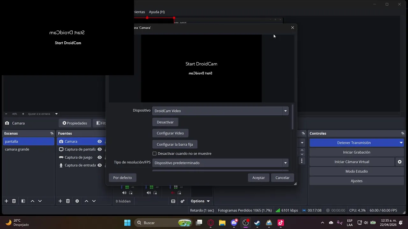408x229 pixels.
Task: Move the selected scene down
Action: pyautogui.click(x=40, y=201)
